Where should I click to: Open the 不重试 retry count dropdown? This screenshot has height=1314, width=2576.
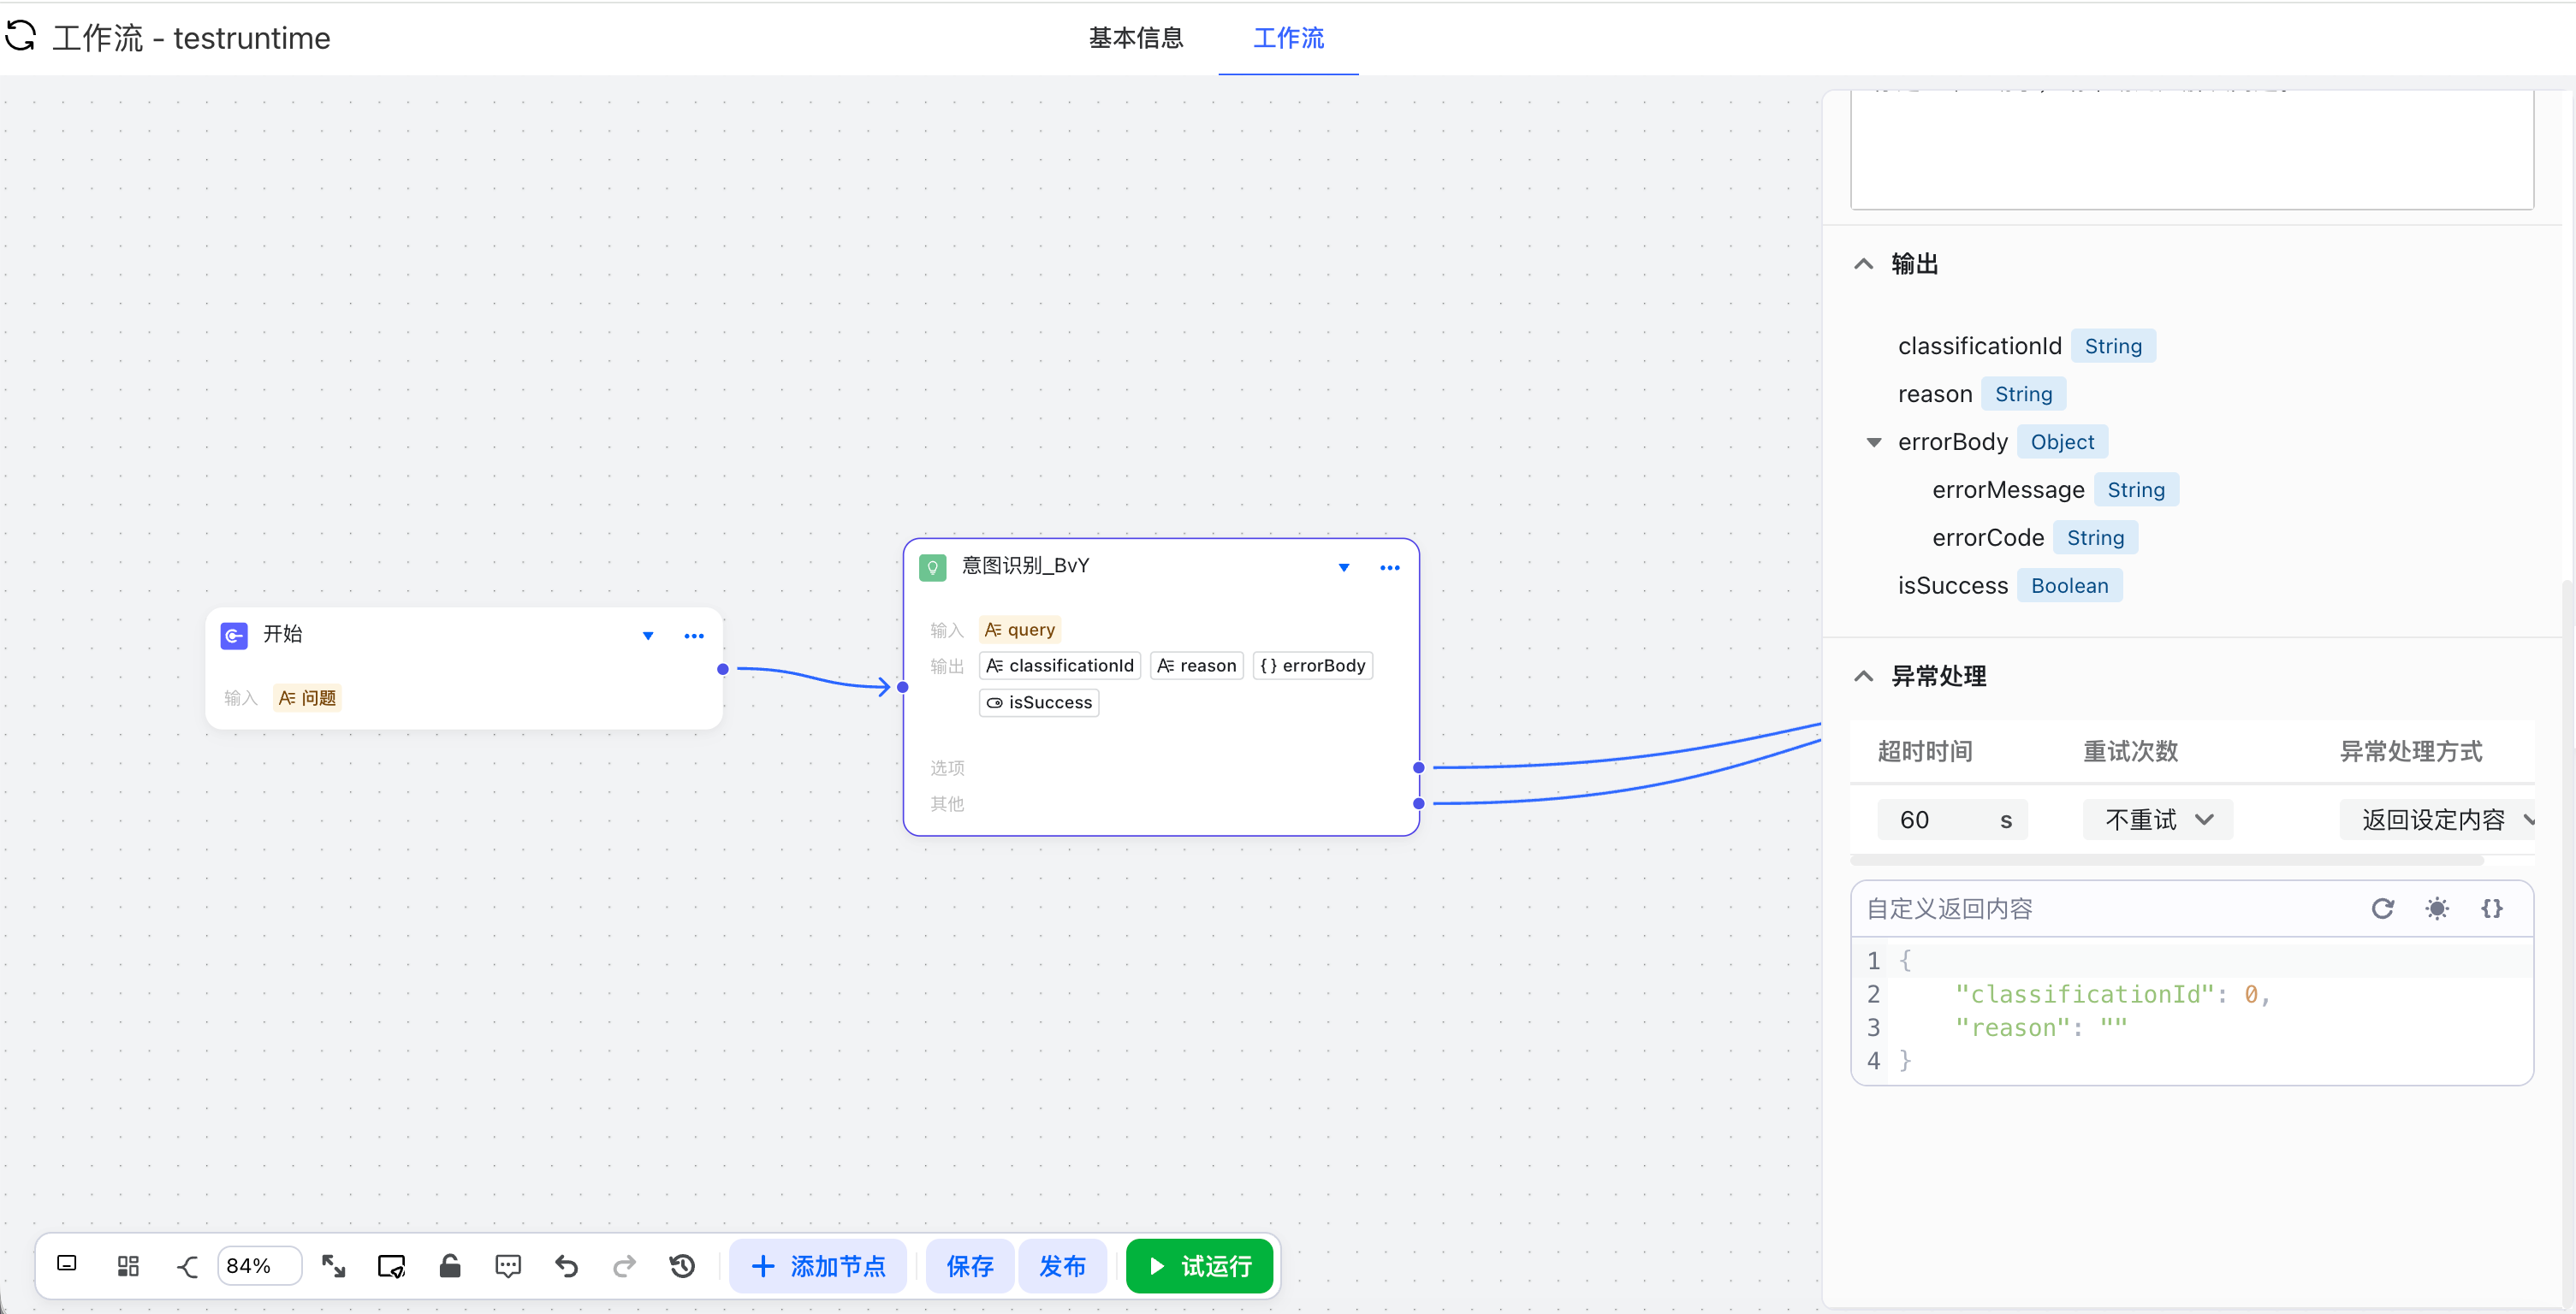click(2158, 820)
